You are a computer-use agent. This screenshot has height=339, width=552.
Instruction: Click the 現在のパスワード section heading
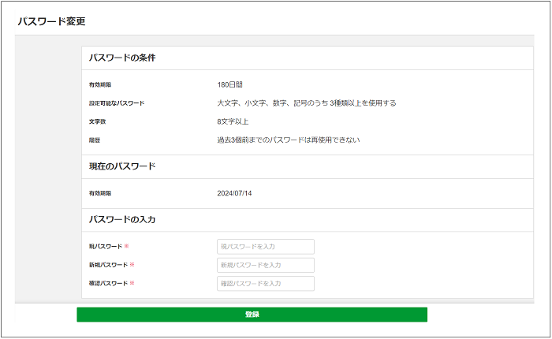[x=122, y=166]
